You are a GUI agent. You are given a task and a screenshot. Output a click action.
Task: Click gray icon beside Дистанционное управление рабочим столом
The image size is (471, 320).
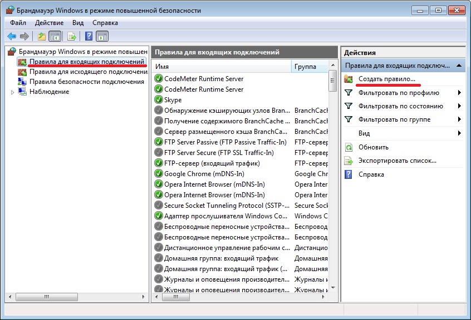point(158,248)
